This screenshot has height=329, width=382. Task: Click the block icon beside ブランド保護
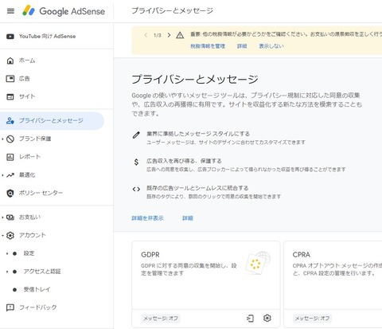(10, 139)
